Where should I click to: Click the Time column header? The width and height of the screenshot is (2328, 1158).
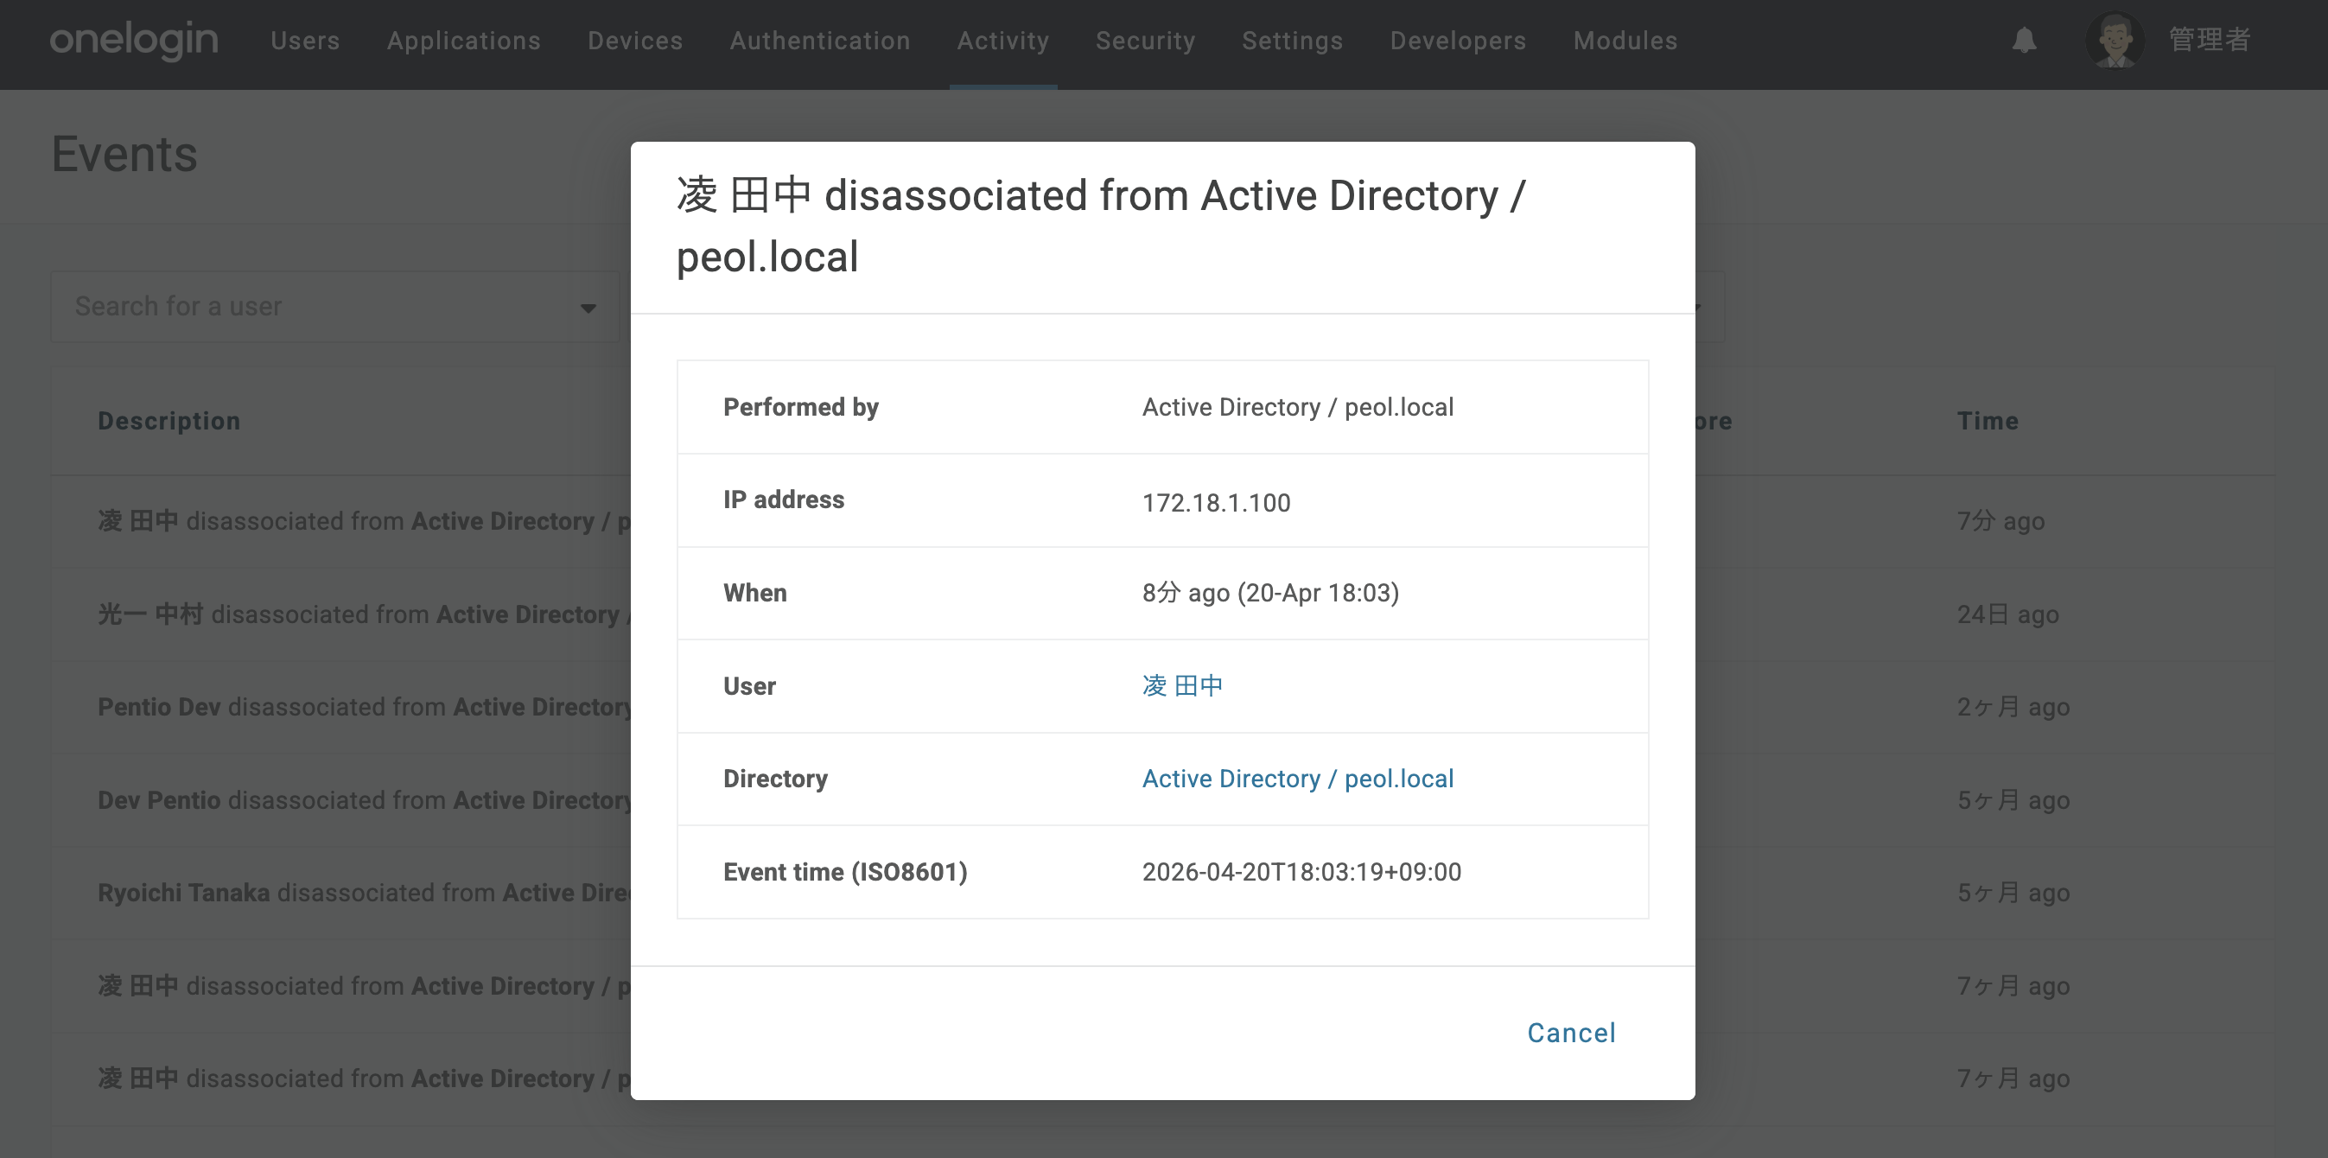coord(1988,421)
